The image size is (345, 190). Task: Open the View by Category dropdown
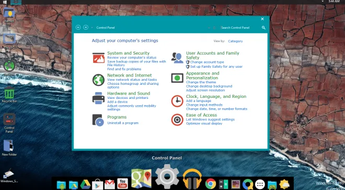tap(235, 41)
